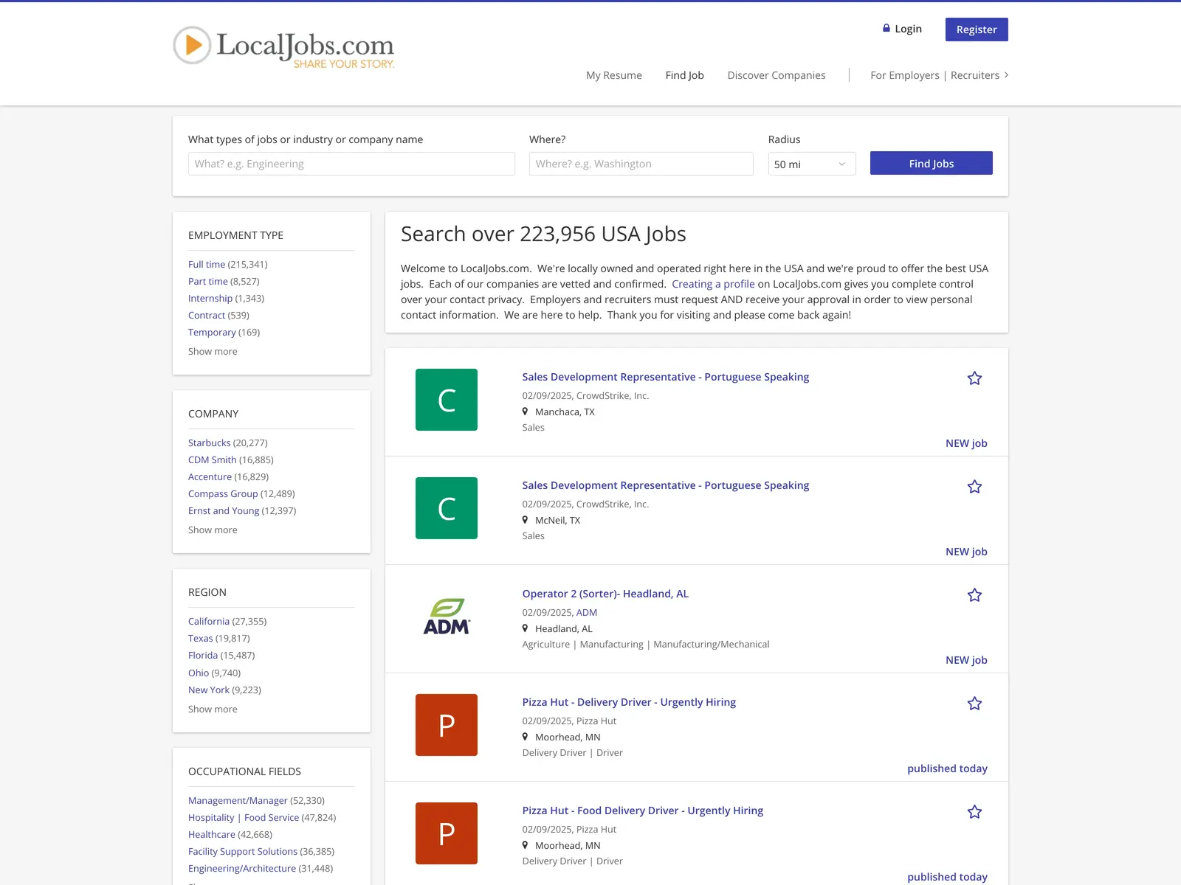Viewport: 1181px width, 885px height.
Task: Focus the Where location input field
Action: pyautogui.click(x=641, y=164)
